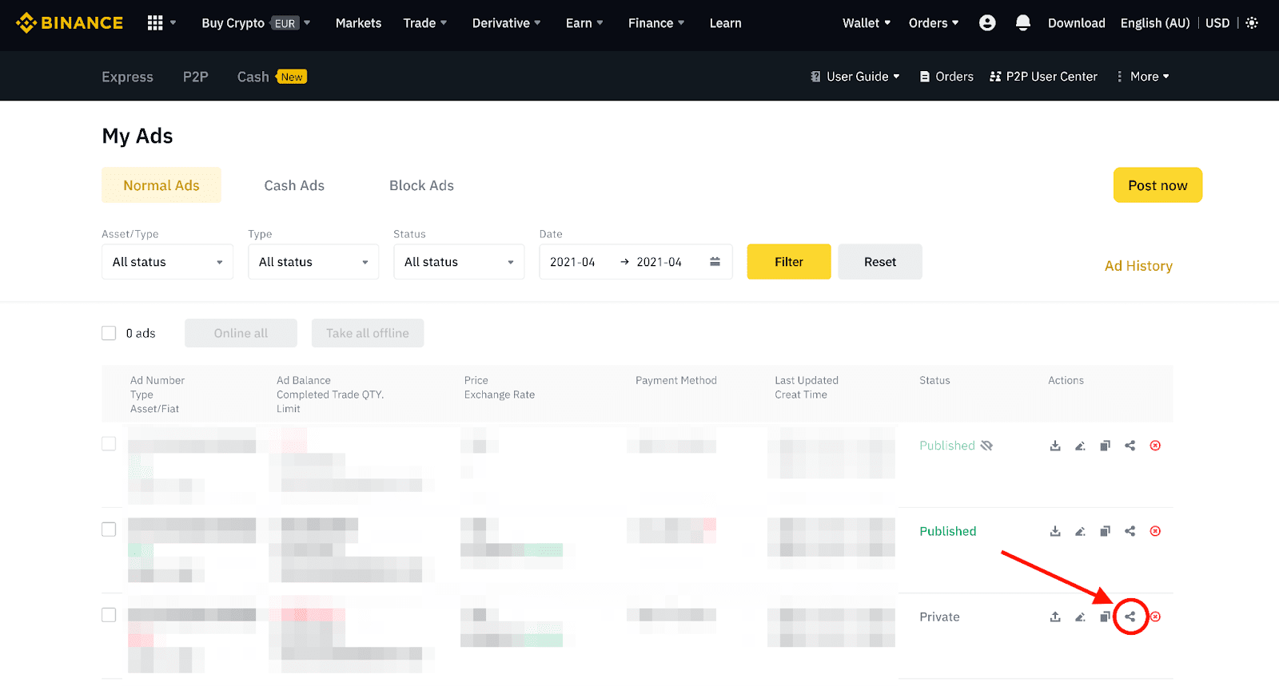The width and height of the screenshot is (1279, 686).
Task: Switch to the Block Ads tab
Action: click(421, 185)
